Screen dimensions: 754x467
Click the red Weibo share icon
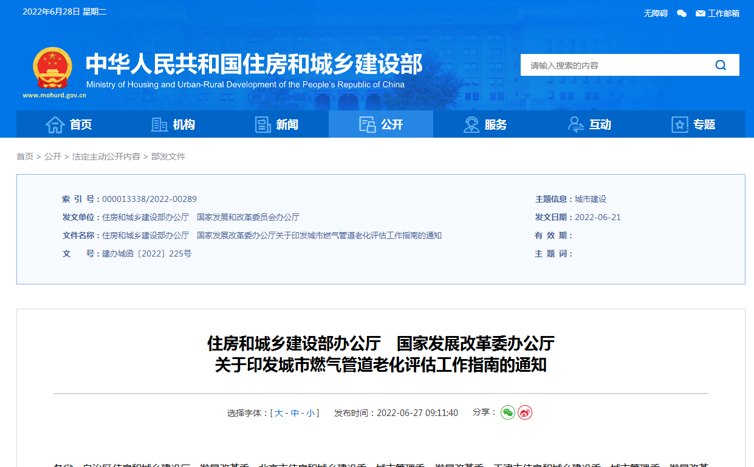(524, 412)
